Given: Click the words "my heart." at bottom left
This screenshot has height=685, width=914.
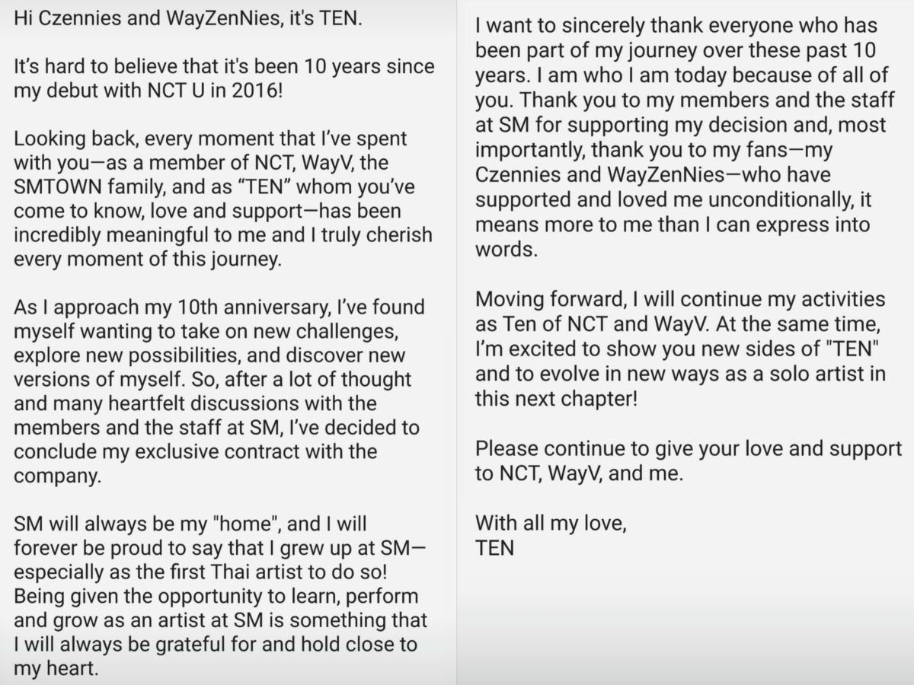Looking at the screenshot, I should (x=57, y=669).
